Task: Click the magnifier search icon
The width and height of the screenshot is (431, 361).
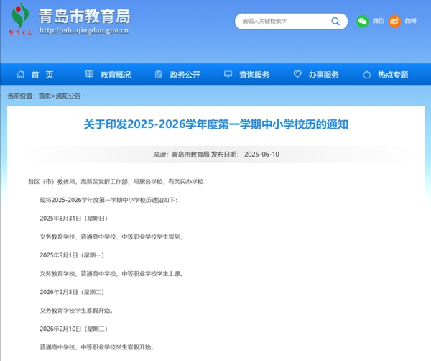Action: pyautogui.click(x=335, y=22)
